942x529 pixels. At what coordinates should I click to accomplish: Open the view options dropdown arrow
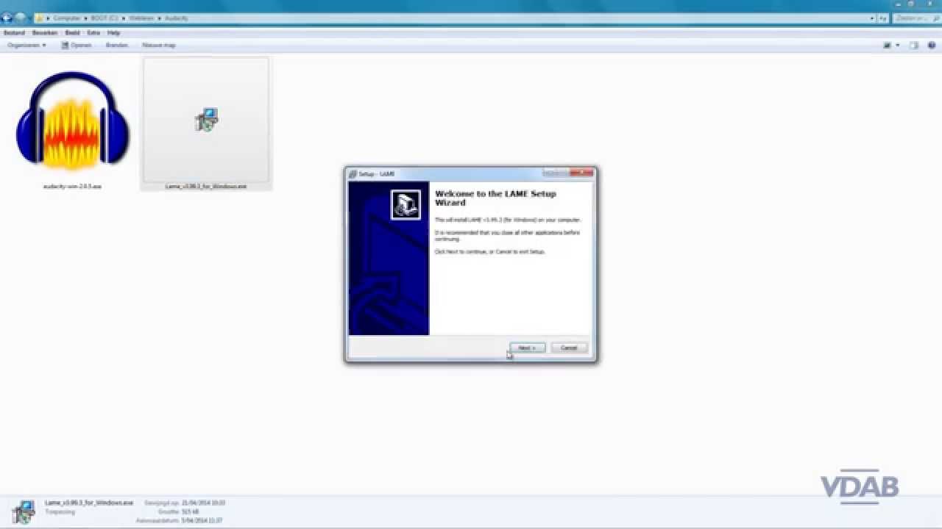(897, 46)
